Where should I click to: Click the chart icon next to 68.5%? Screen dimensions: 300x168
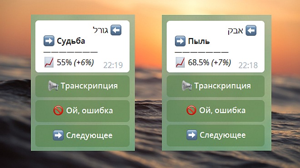click(180, 62)
